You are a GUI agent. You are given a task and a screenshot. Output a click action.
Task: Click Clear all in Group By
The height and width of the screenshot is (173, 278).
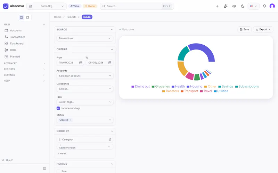pyautogui.click(x=62, y=154)
